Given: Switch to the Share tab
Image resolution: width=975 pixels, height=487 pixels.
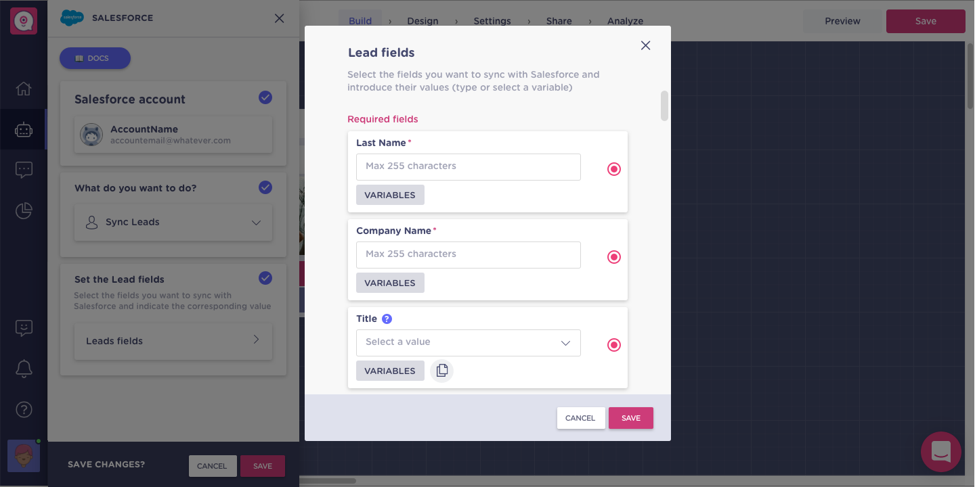Looking at the screenshot, I should [559, 21].
